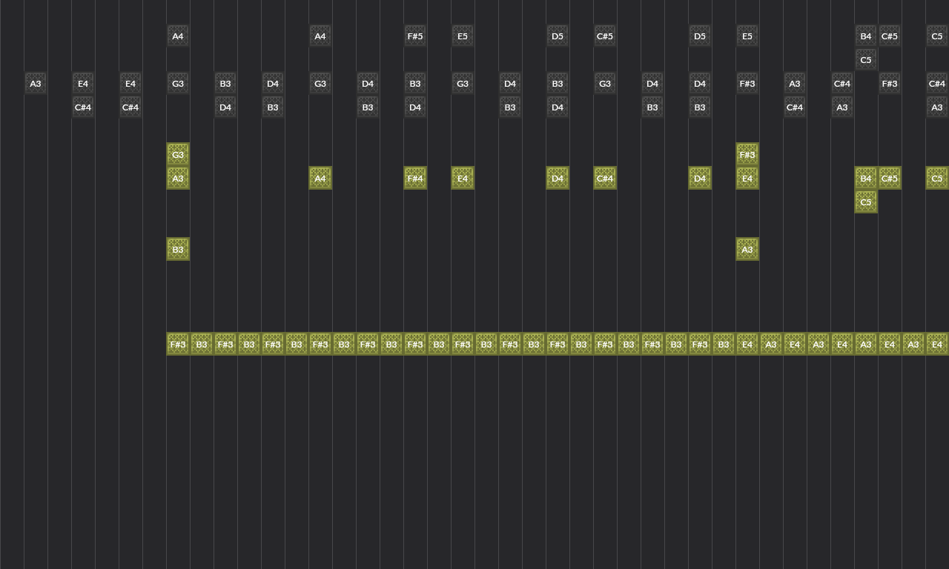
Task: Click the first F#3 in the bass row
Action: [178, 344]
